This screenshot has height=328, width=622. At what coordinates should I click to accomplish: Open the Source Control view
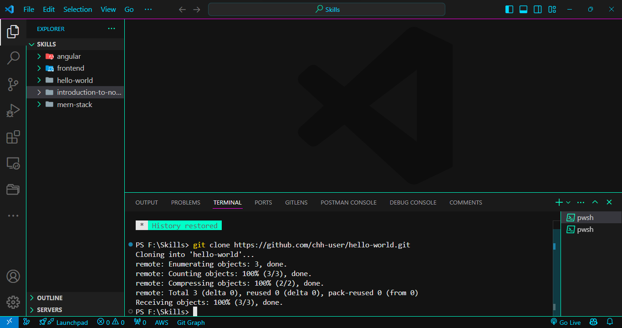[13, 84]
